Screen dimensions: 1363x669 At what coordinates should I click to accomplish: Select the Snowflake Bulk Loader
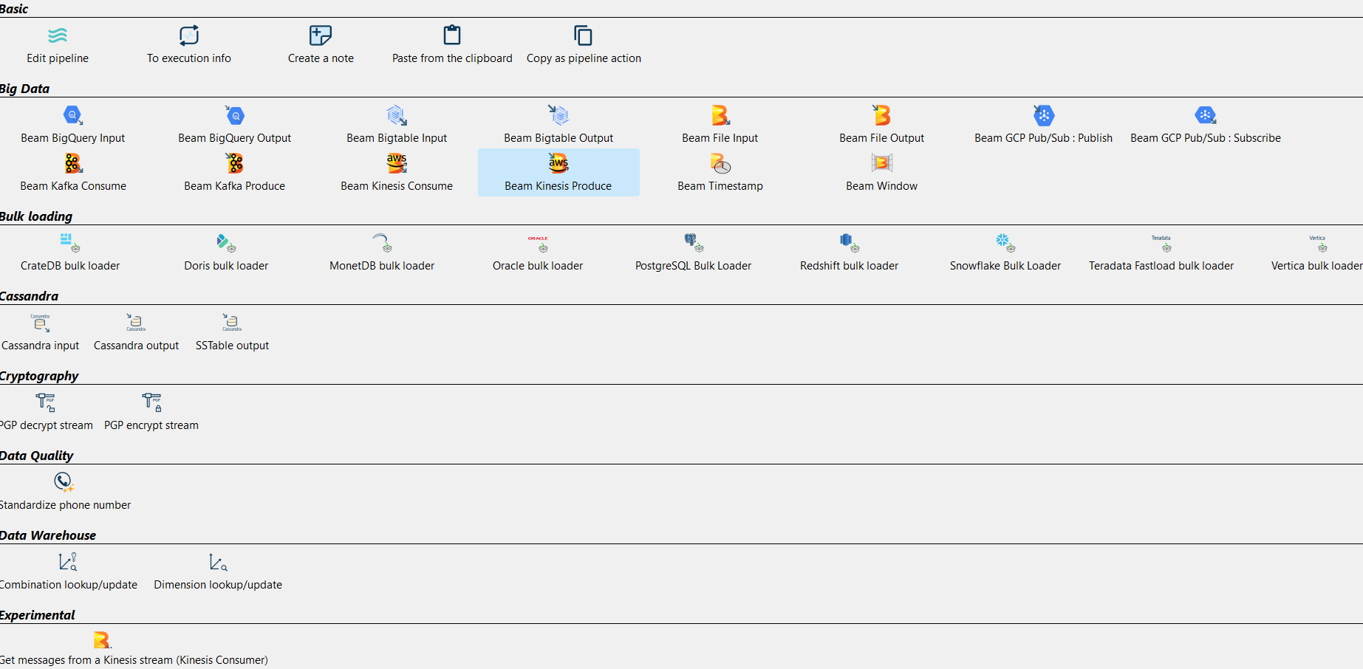tap(1005, 243)
